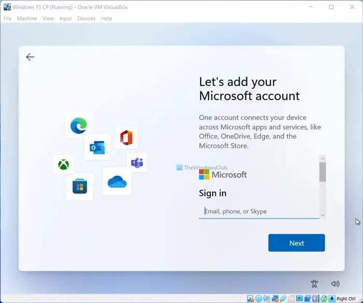Click the Next button
Image resolution: width=363 pixels, height=303 pixels.
click(x=297, y=243)
